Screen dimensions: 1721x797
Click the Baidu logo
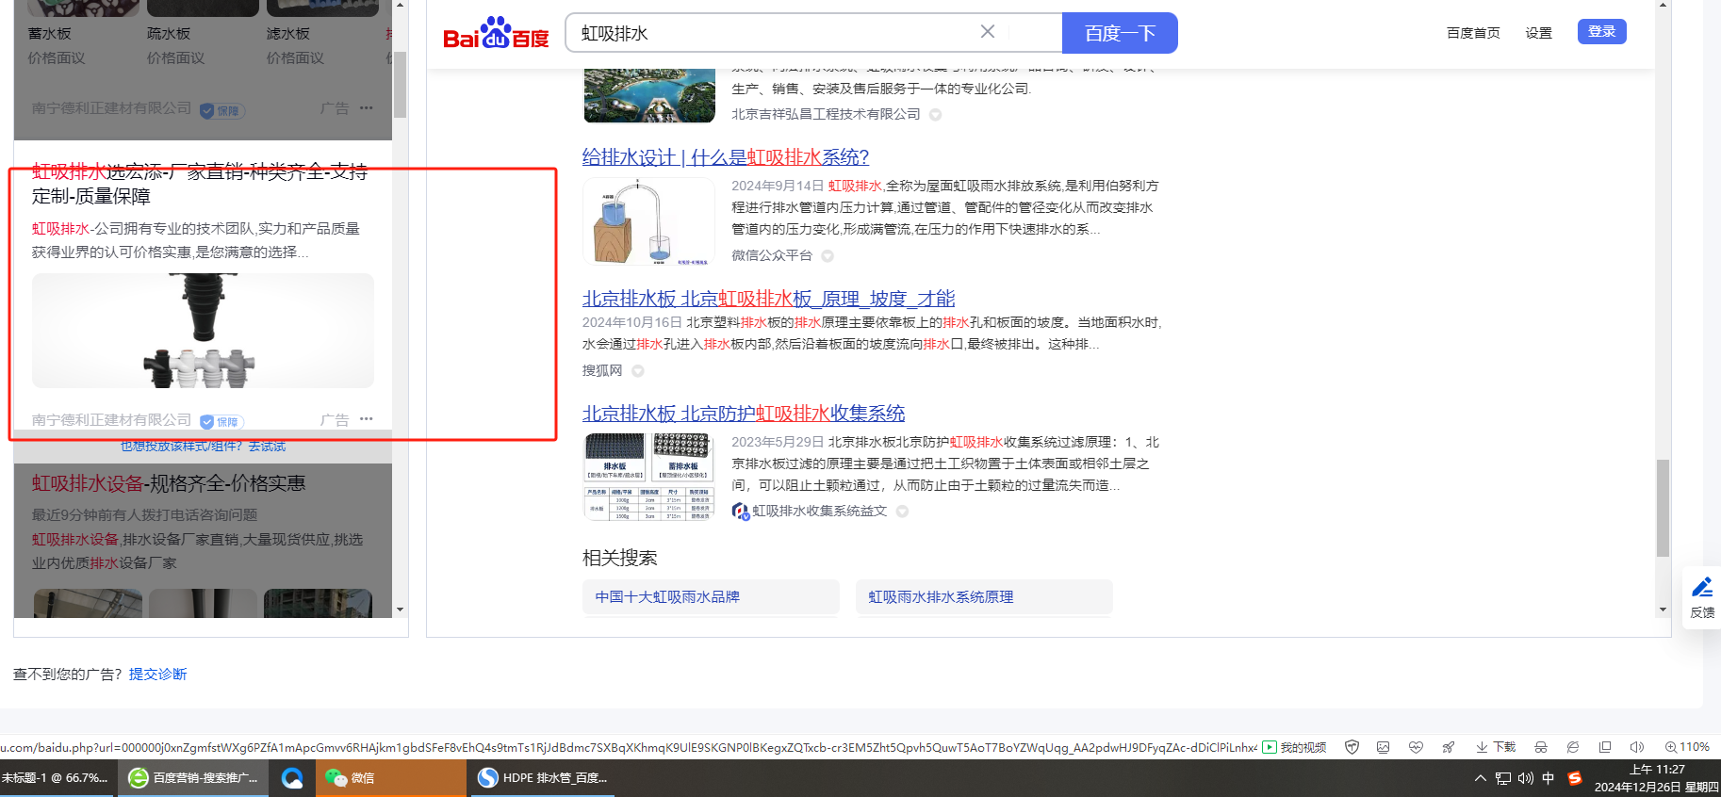pyautogui.click(x=496, y=33)
